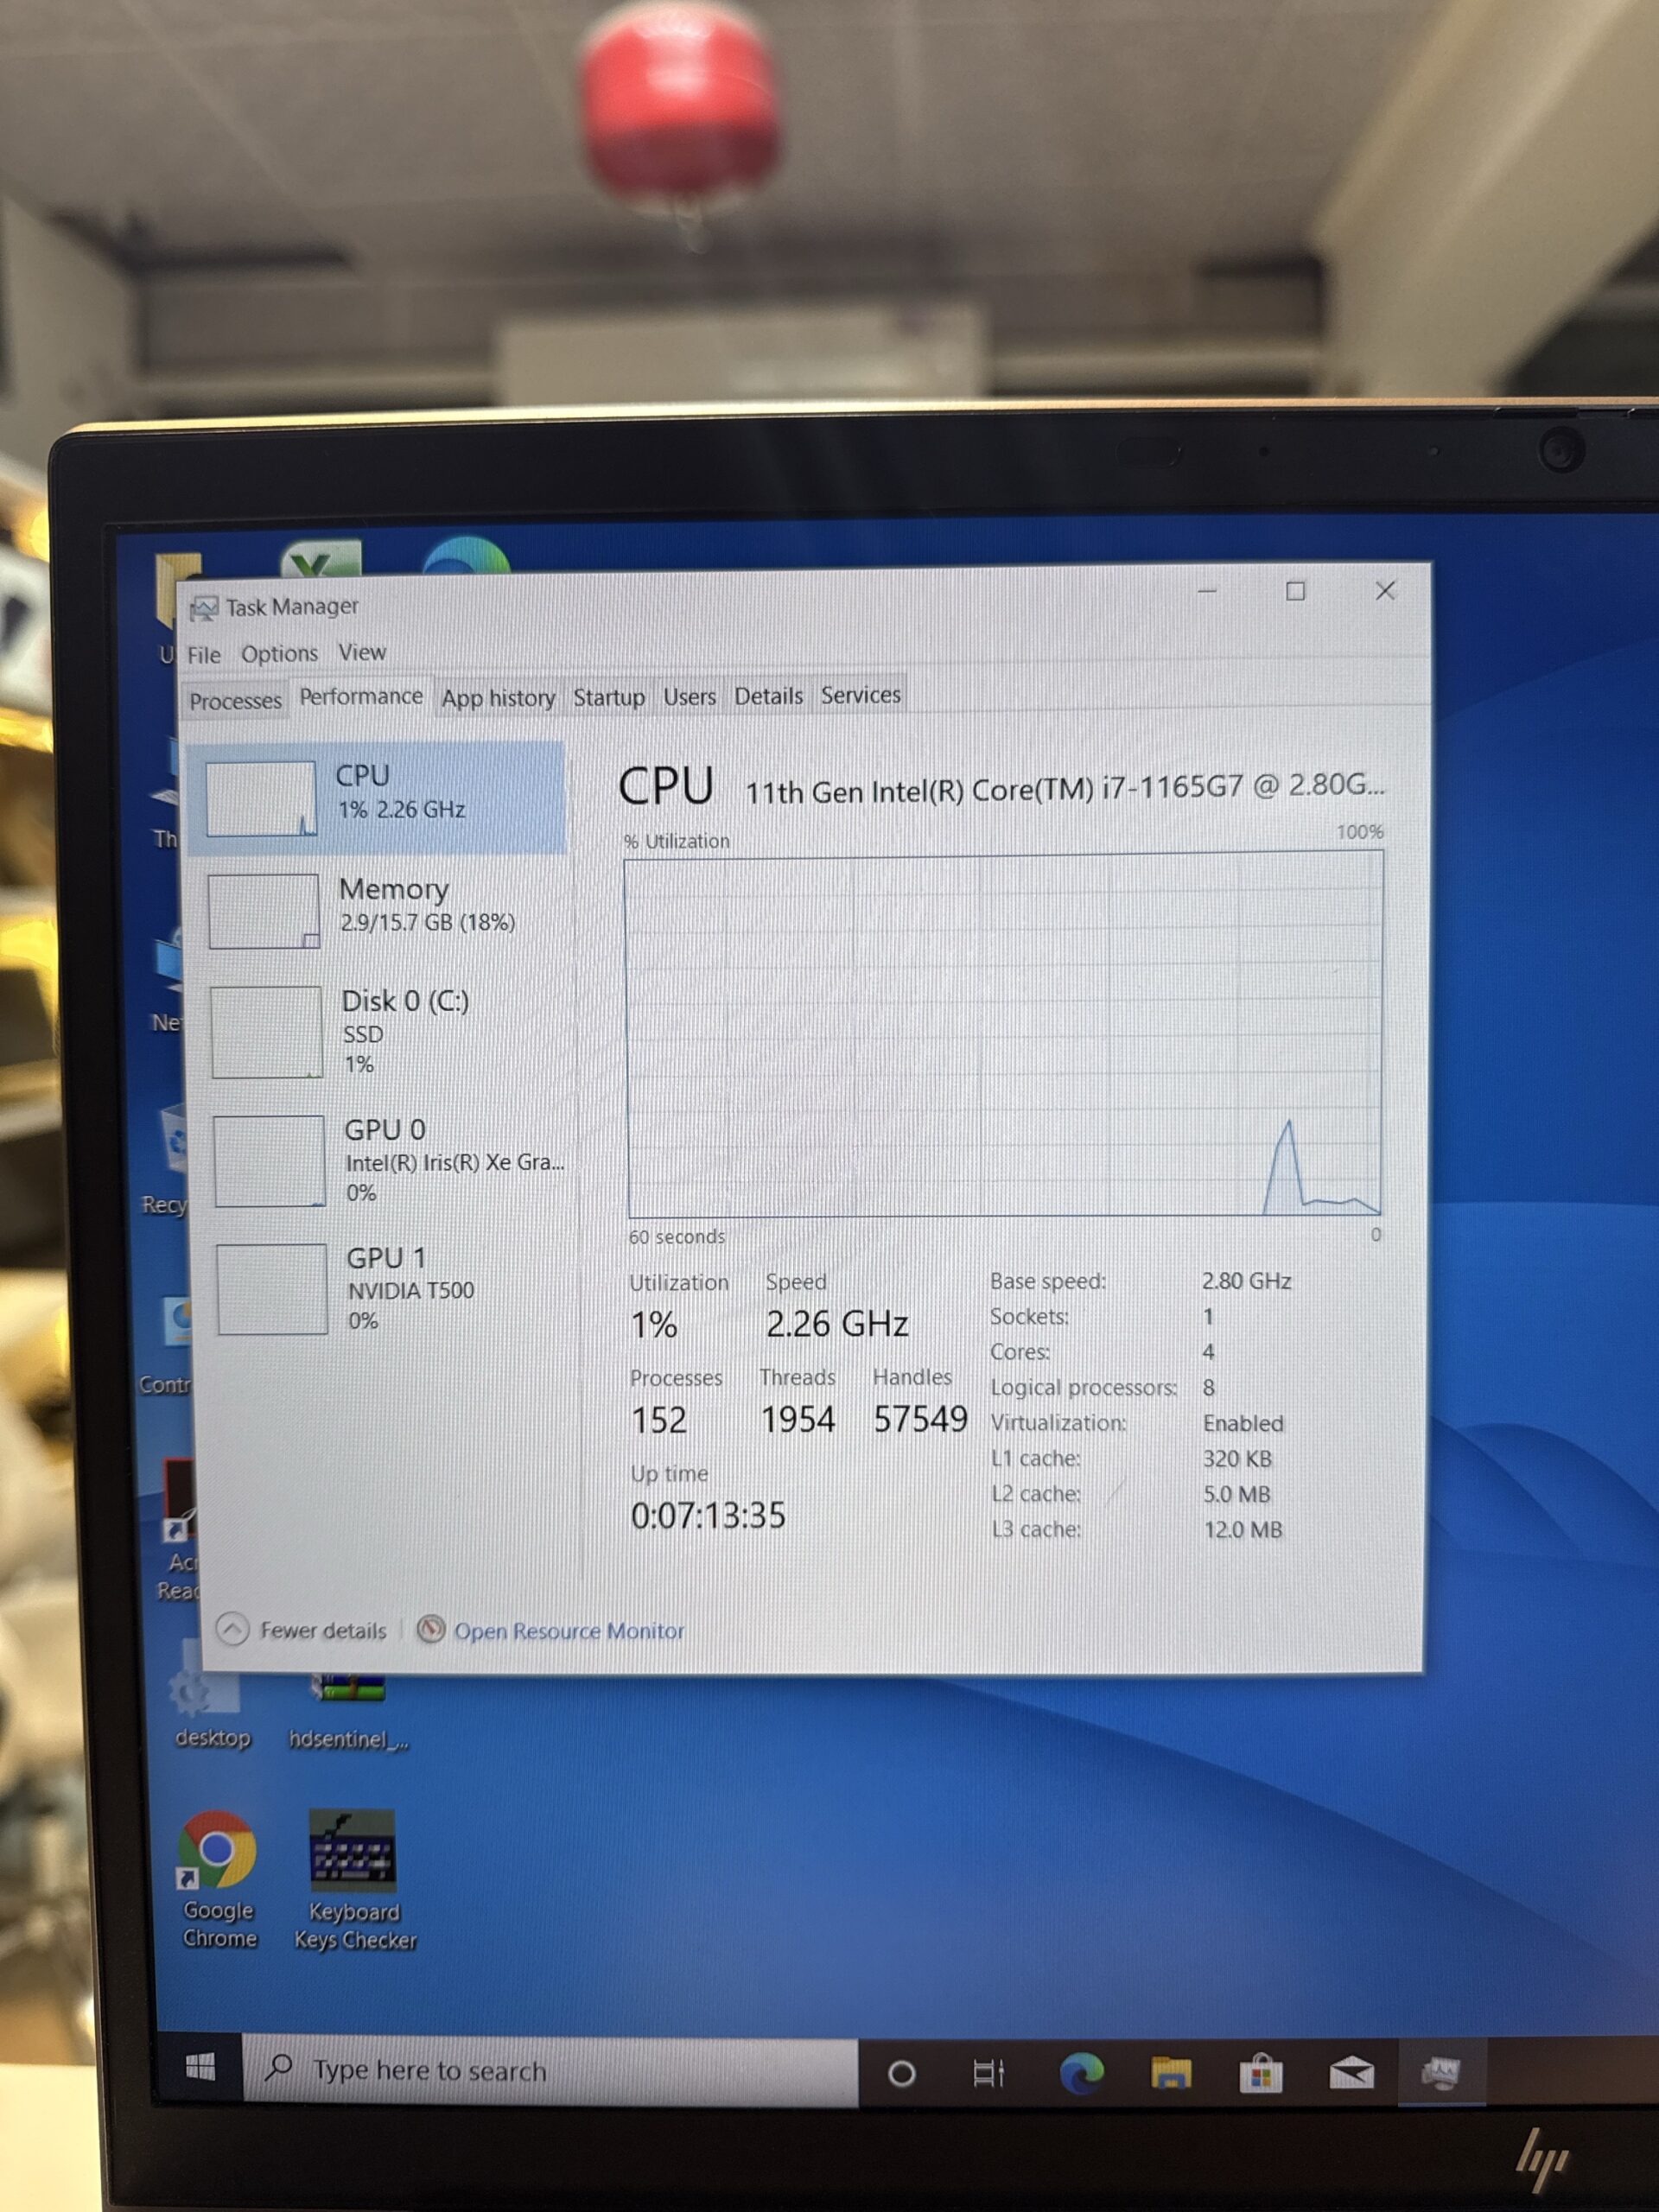Open the App history tab
1659x2212 pixels.
tap(498, 698)
